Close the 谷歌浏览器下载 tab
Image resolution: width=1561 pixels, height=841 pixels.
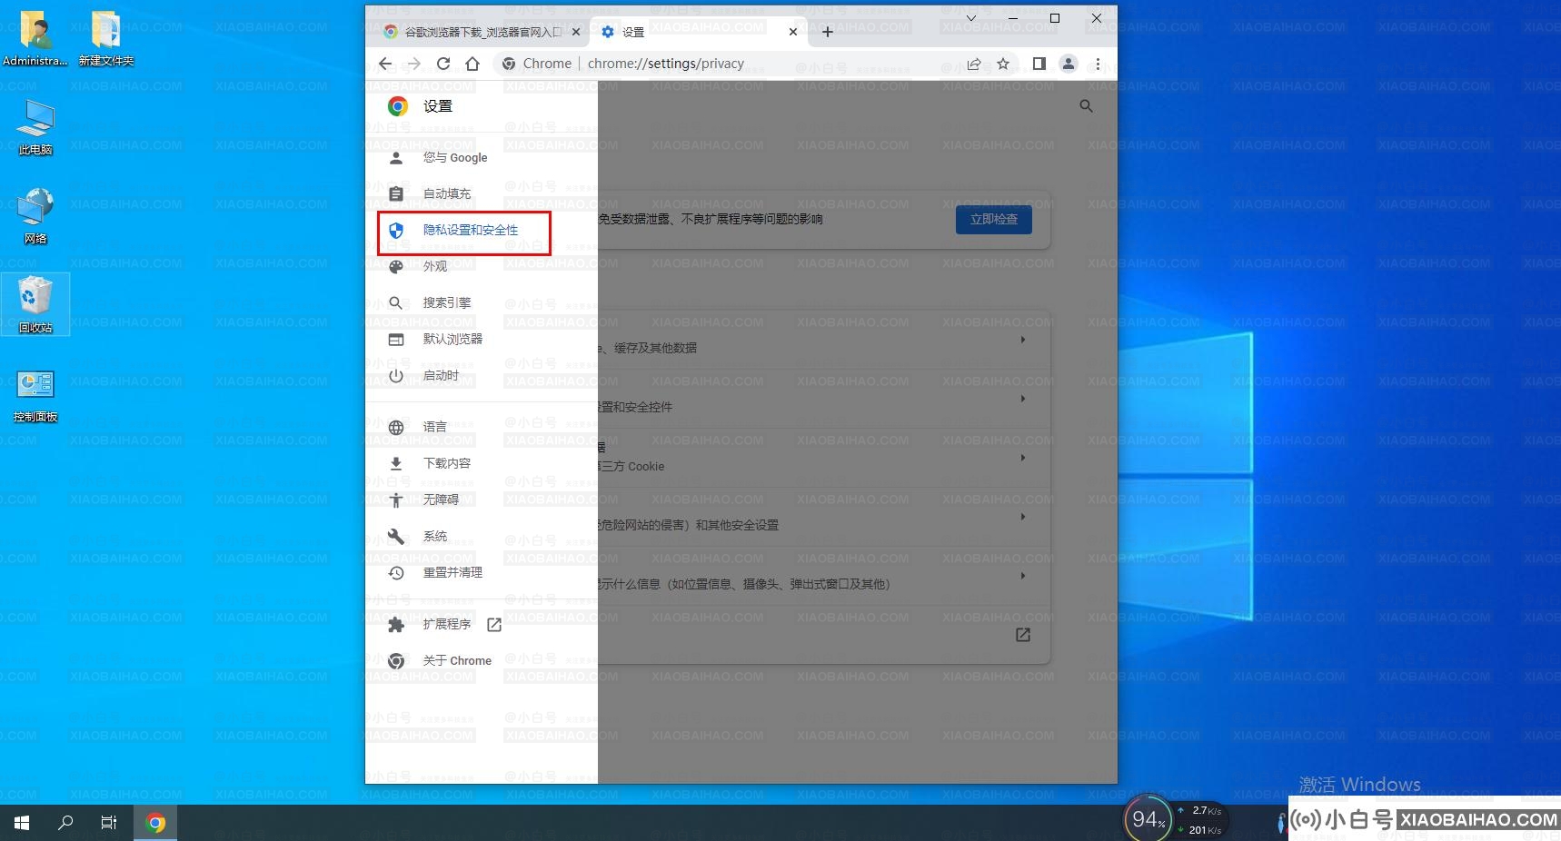(x=576, y=32)
